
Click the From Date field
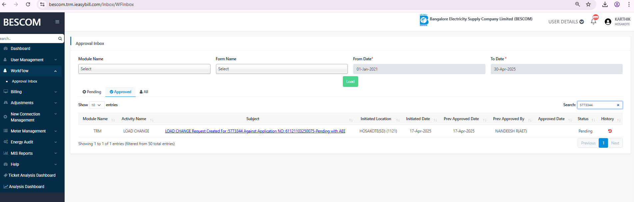[x=419, y=69]
